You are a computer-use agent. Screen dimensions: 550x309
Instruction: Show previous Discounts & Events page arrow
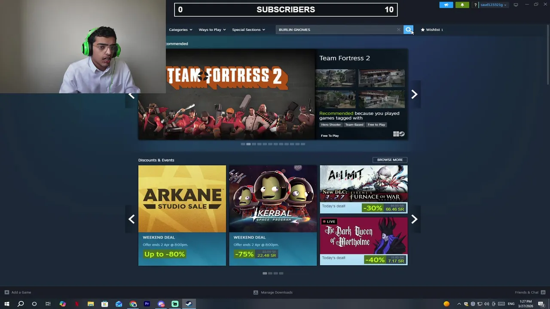coord(131,219)
